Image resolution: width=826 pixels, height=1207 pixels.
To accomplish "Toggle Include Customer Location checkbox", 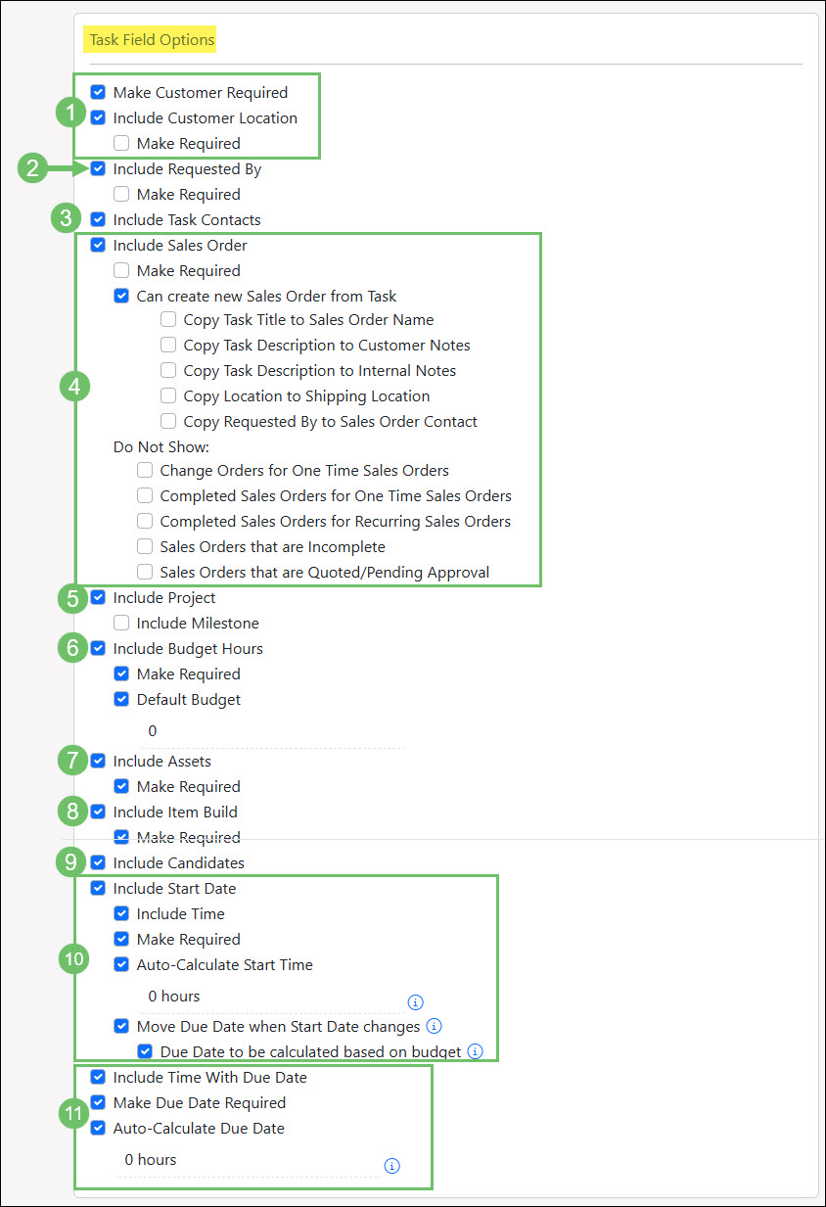I will [98, 117].
